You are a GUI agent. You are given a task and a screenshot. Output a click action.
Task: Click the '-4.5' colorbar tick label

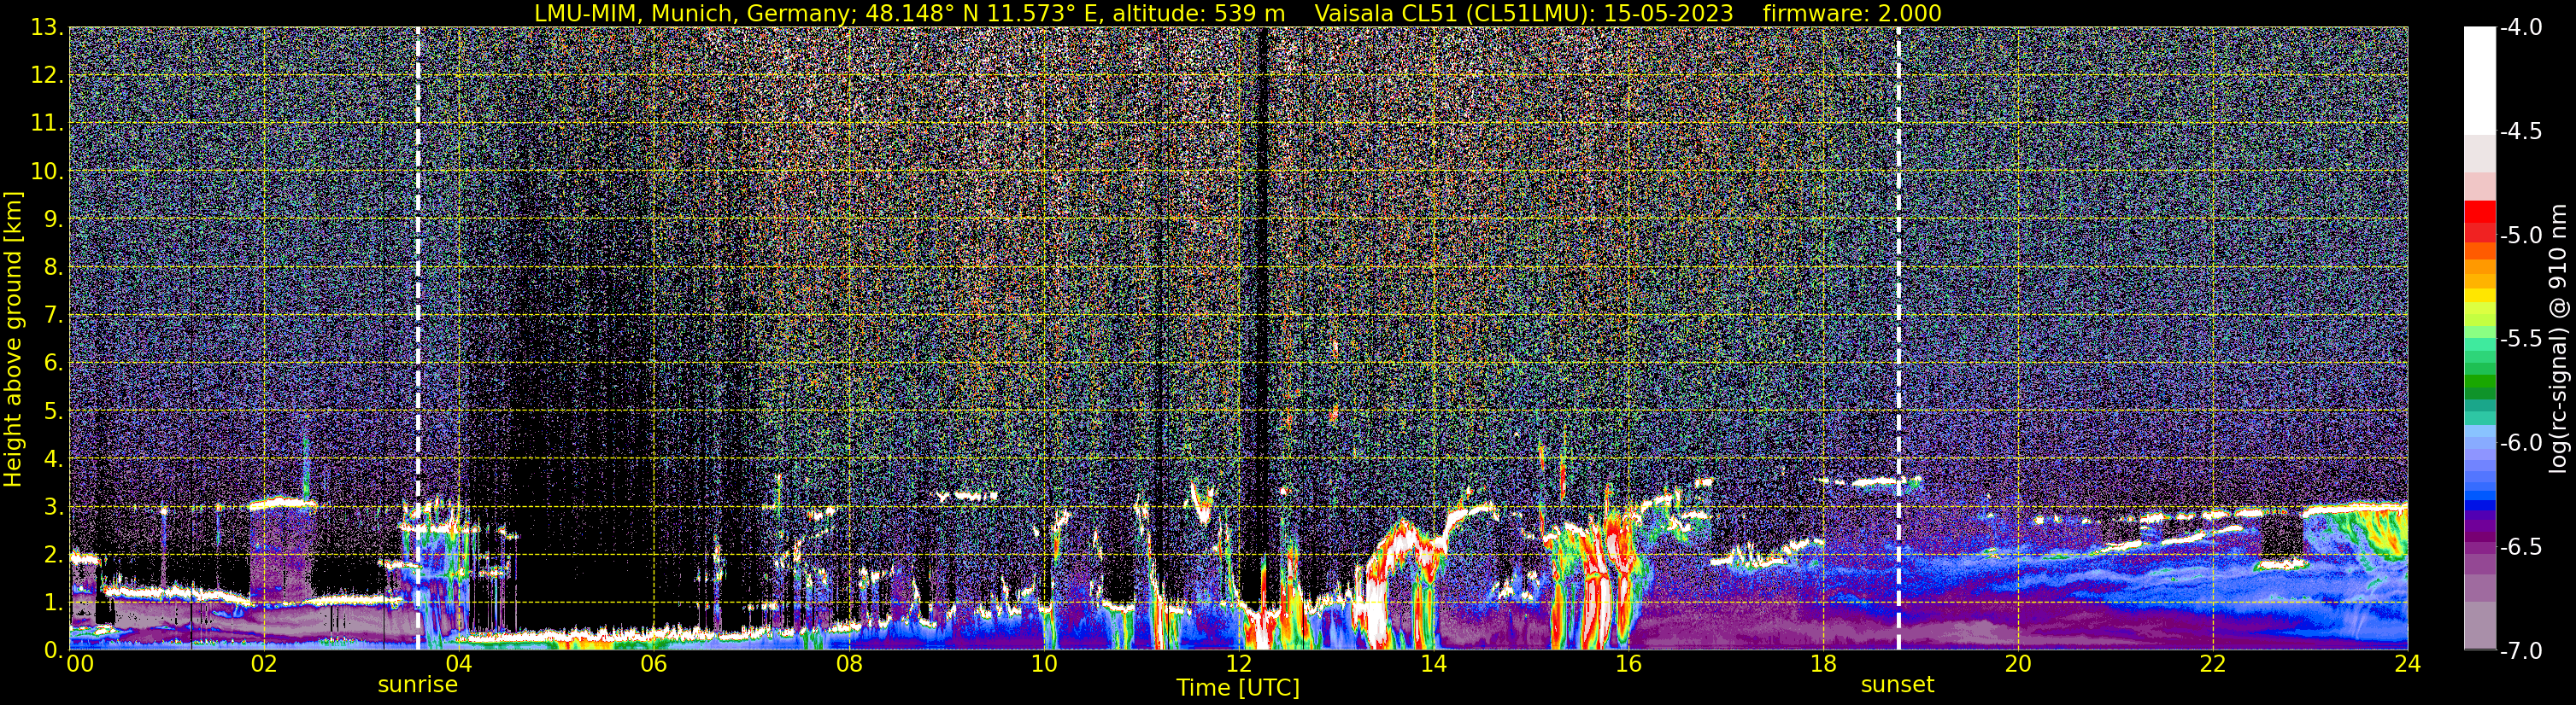pyautogui.click(x=2521, y=131)
